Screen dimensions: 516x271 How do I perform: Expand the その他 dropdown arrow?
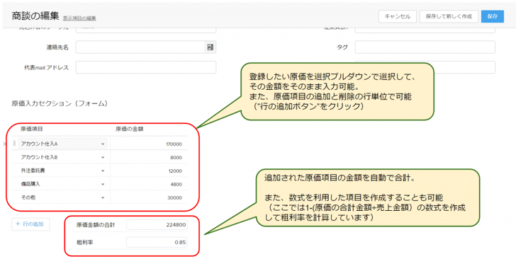coord(103,197)
